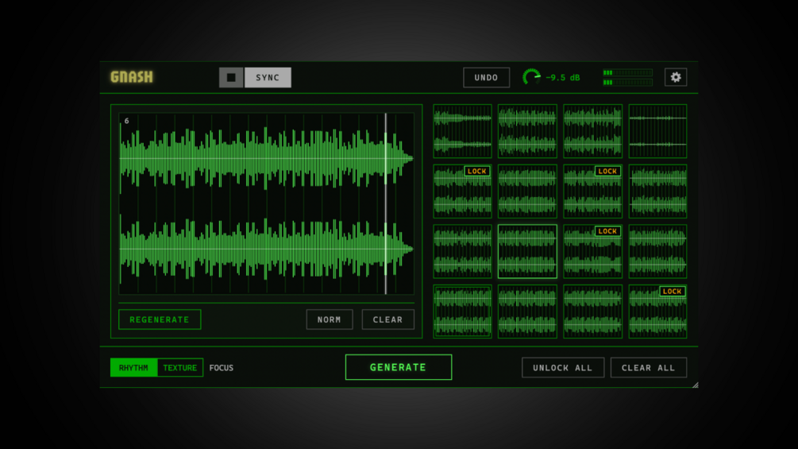This screenshot has height=449, width=798.
Task: Select the RHYTHM focus mode
Action: point(133,368)
